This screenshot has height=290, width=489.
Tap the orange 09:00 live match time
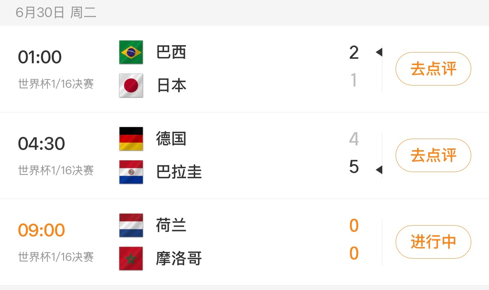(x=41, y=230)
